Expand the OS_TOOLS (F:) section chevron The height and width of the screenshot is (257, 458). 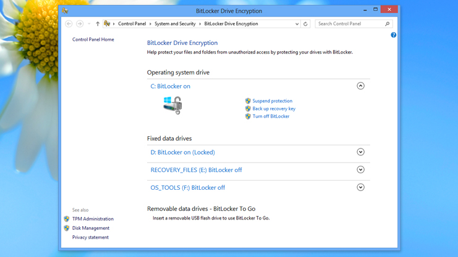point(360,187)
